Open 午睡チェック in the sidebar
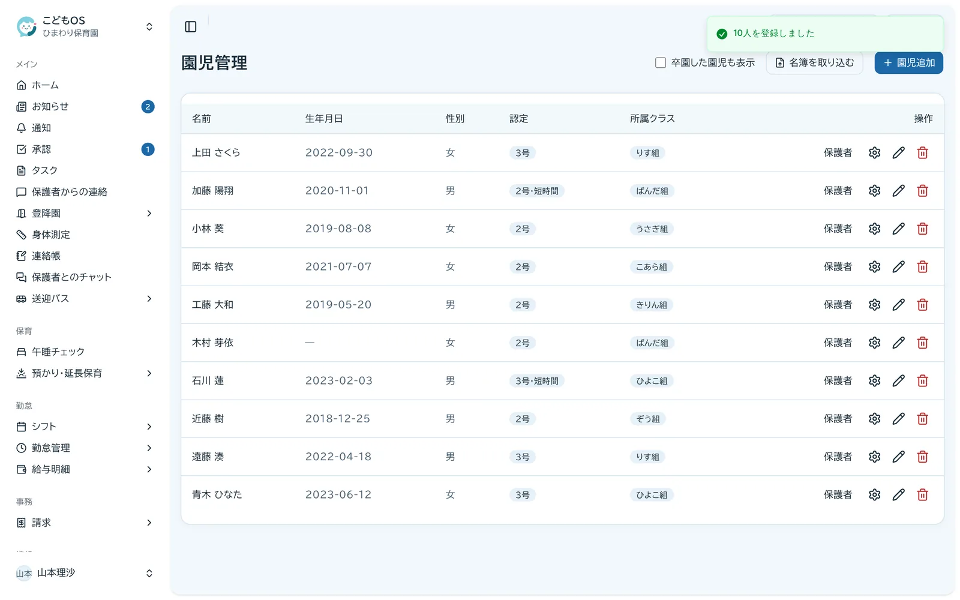 pyautogui.click(x=85, y=352)
